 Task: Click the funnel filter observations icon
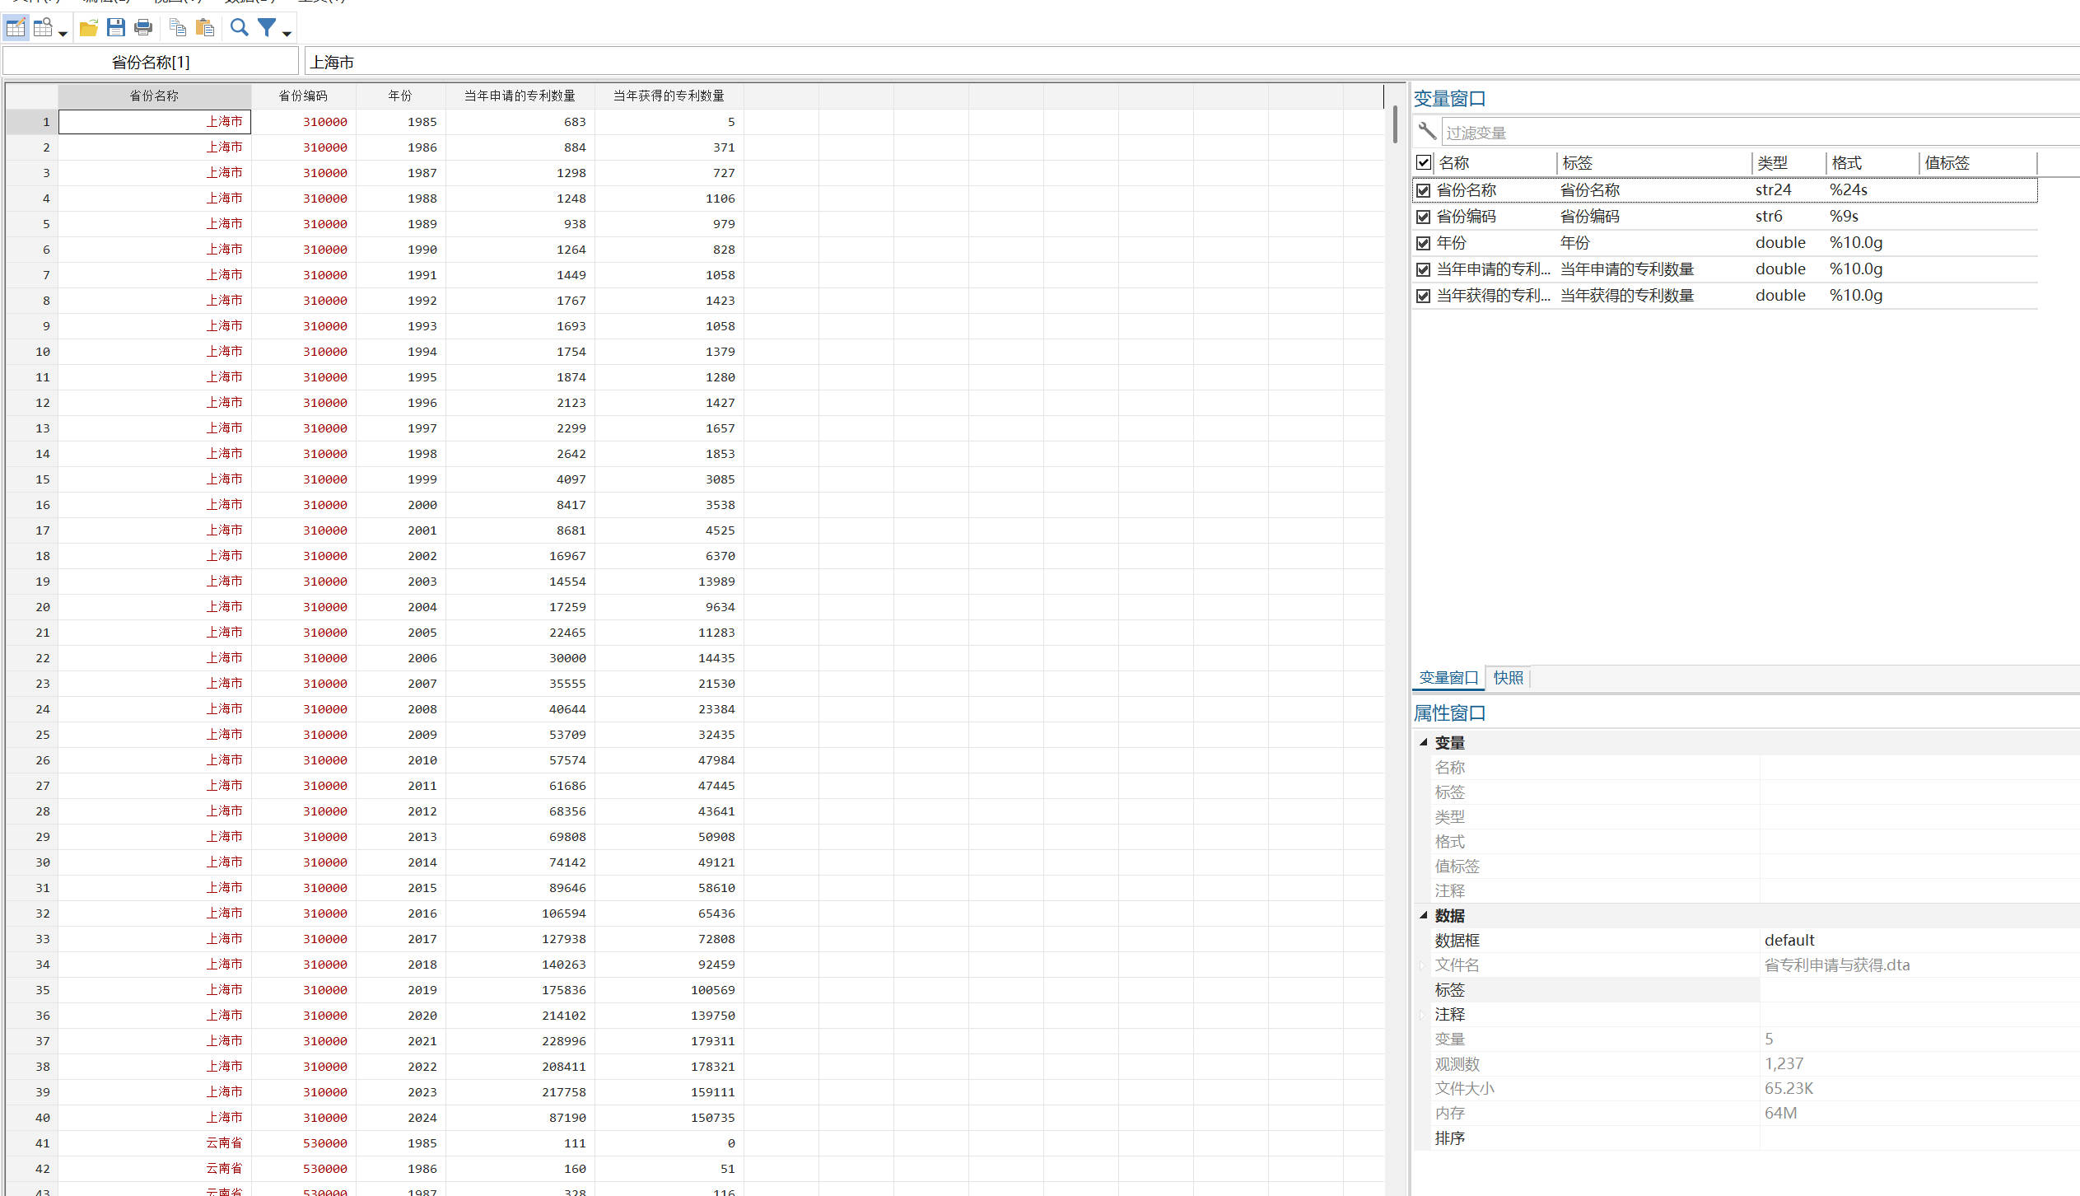coord(267,28)
